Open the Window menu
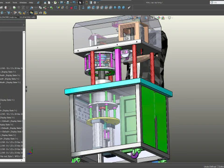Image resolution: width=224 pixels, height=168 pixels. point(23,3)
